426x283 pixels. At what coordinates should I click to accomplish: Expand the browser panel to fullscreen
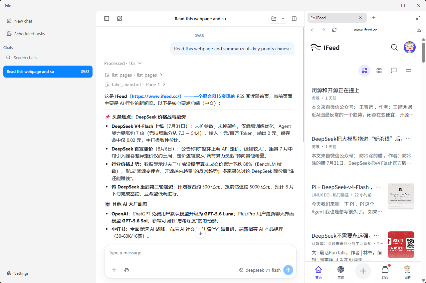point(418,18)
